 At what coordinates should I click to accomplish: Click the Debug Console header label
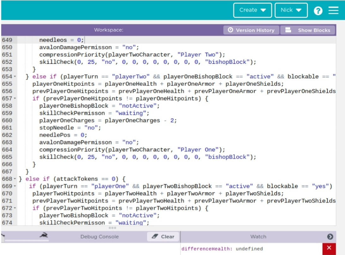100,237
